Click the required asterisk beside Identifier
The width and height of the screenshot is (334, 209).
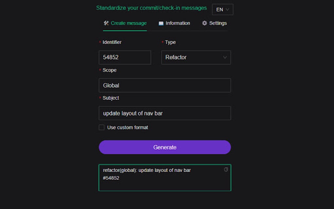100,42
